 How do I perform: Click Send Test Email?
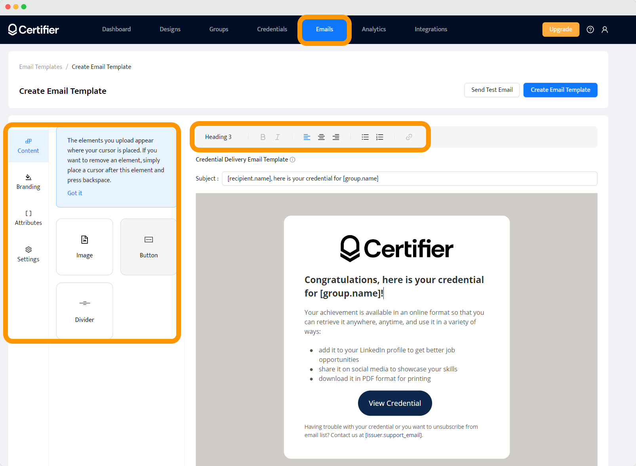pyautogui.click(x=492, y=90)
